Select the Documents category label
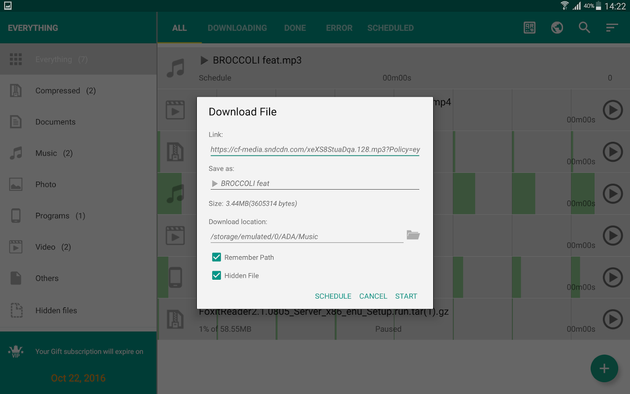The image size is (630, 394). pos(56,122)
